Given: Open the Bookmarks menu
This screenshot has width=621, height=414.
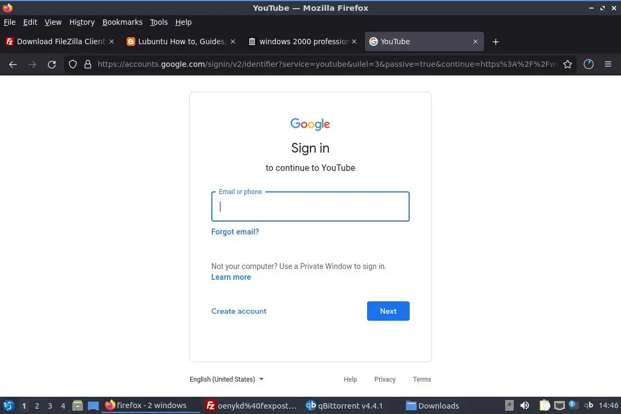Looking at the screenshot, I should click(x=122, y=22).
